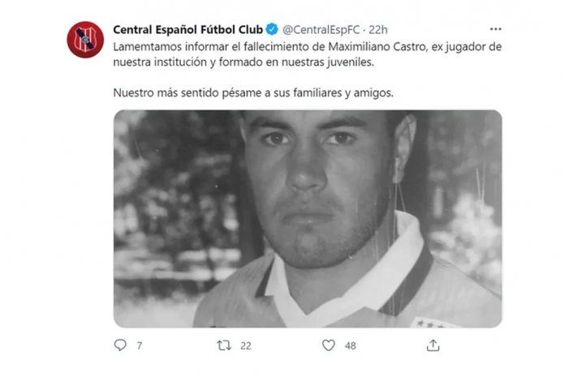The image size is (573, 381).
Task: Click the Central Español club crest avatar
Action: [85, 40]
